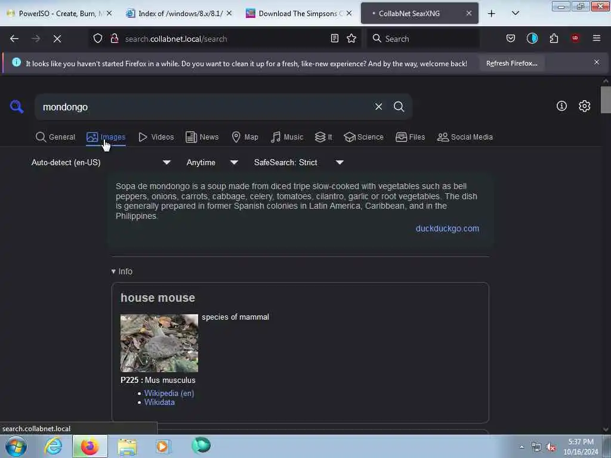This screenshot has width=611, height=458.
Task: Switch to the Music category
Action: (x=287, y=137)
